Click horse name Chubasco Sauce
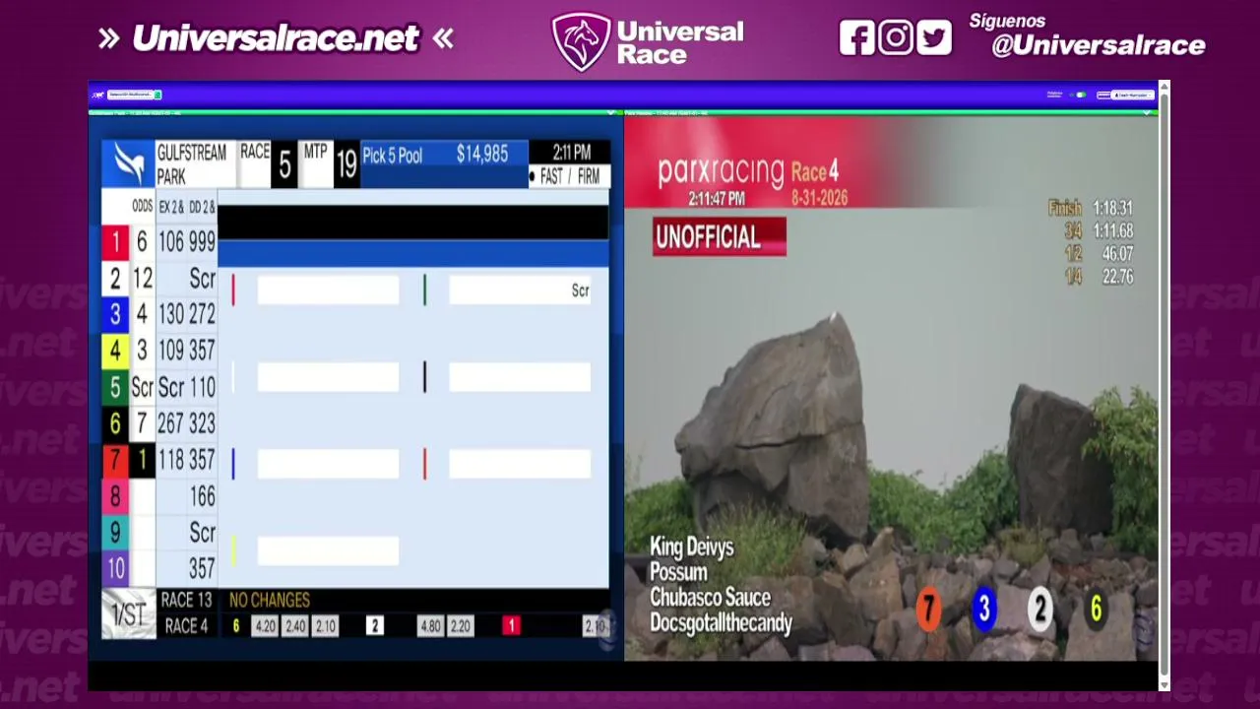The image size is (1260, 709). pyautogui.click(x=710, y=598)
